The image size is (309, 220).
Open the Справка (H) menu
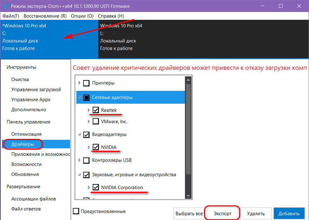[x=111, y=16]
